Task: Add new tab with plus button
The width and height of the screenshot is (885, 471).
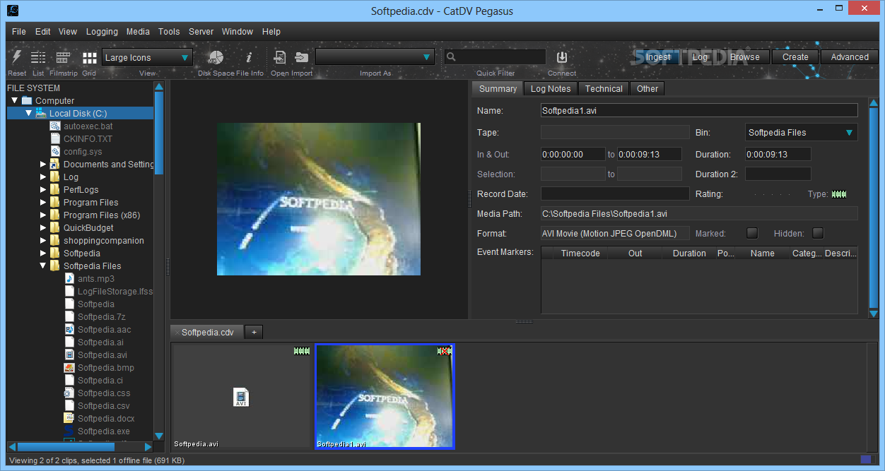Action: coord(254,332)
